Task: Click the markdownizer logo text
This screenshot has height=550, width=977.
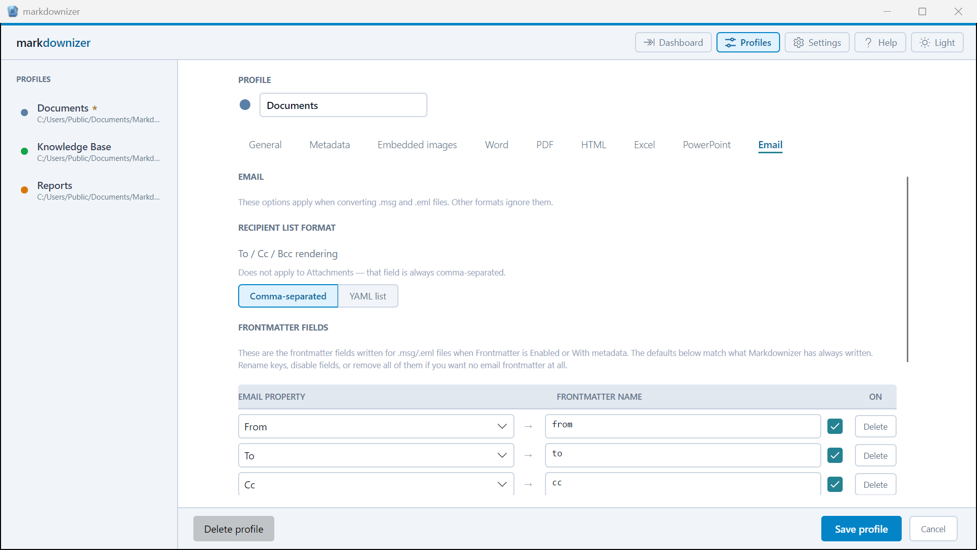Action: (53, 43)
